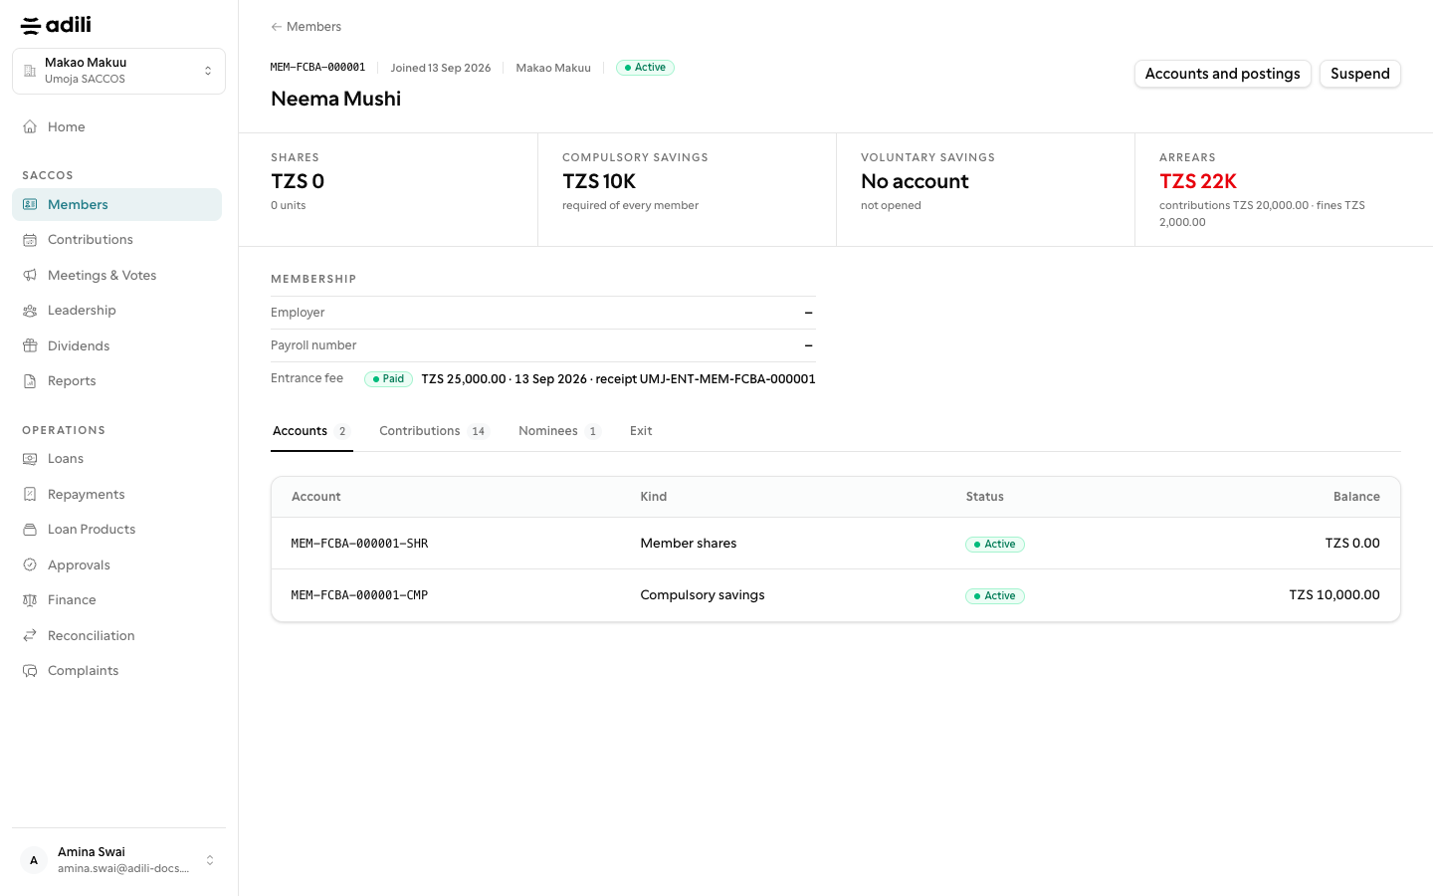
Task: Open Accounts and postings
Action: tap(1222, 74)
